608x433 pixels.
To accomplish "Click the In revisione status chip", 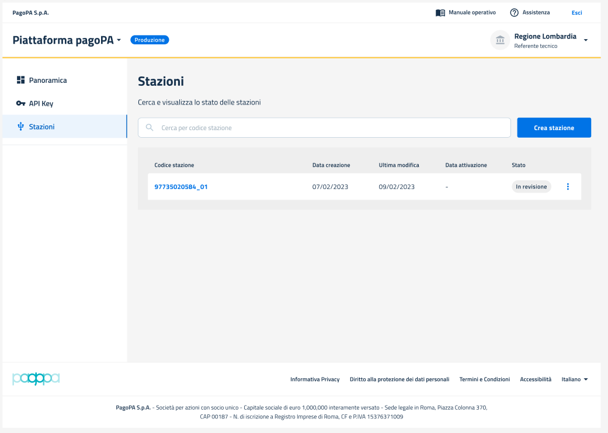I will coord(531,187).
